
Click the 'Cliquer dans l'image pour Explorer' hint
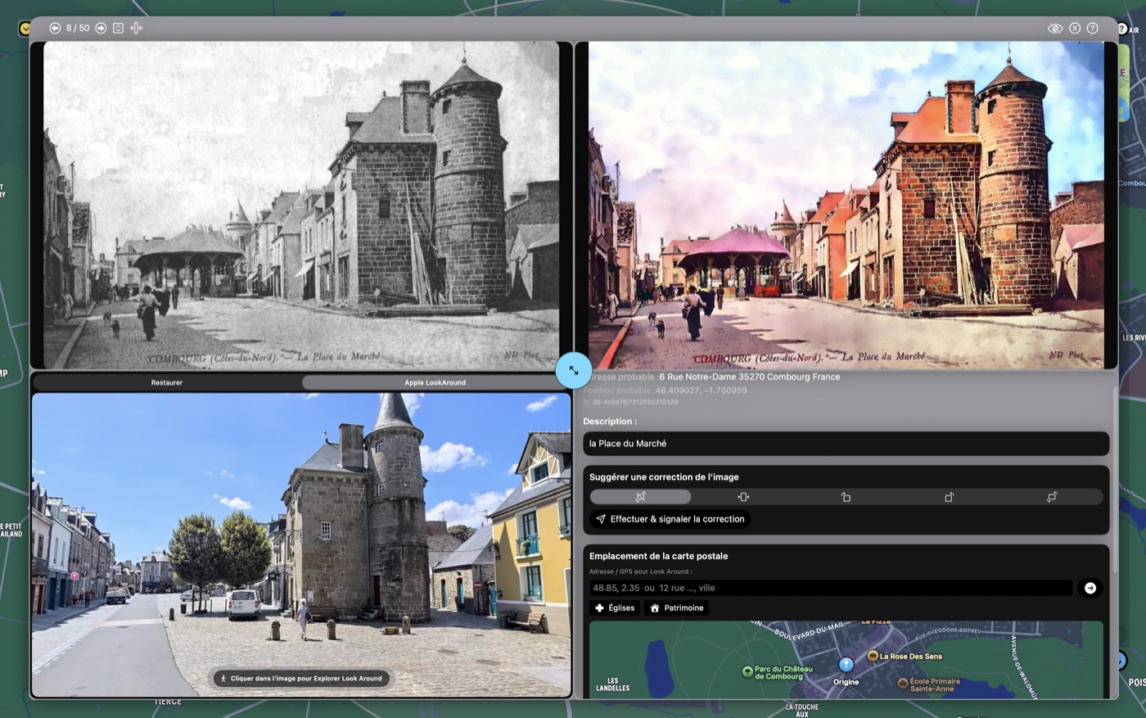tap(301, 679)
